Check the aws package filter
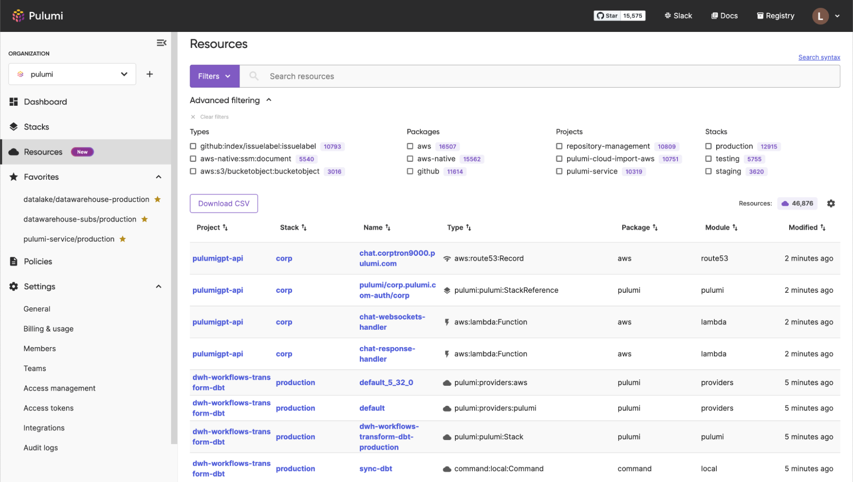The image size is (853, 482). pos(410,146)
